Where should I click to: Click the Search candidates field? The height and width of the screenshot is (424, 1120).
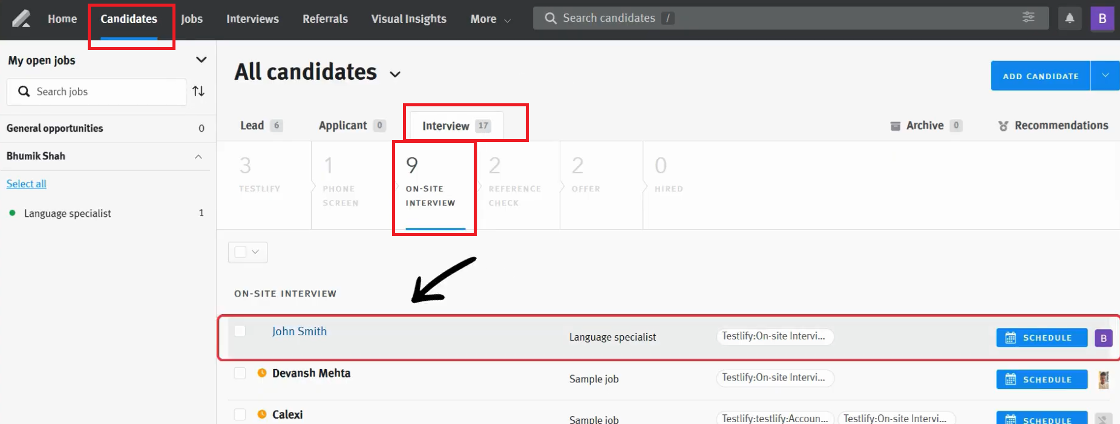790,18
